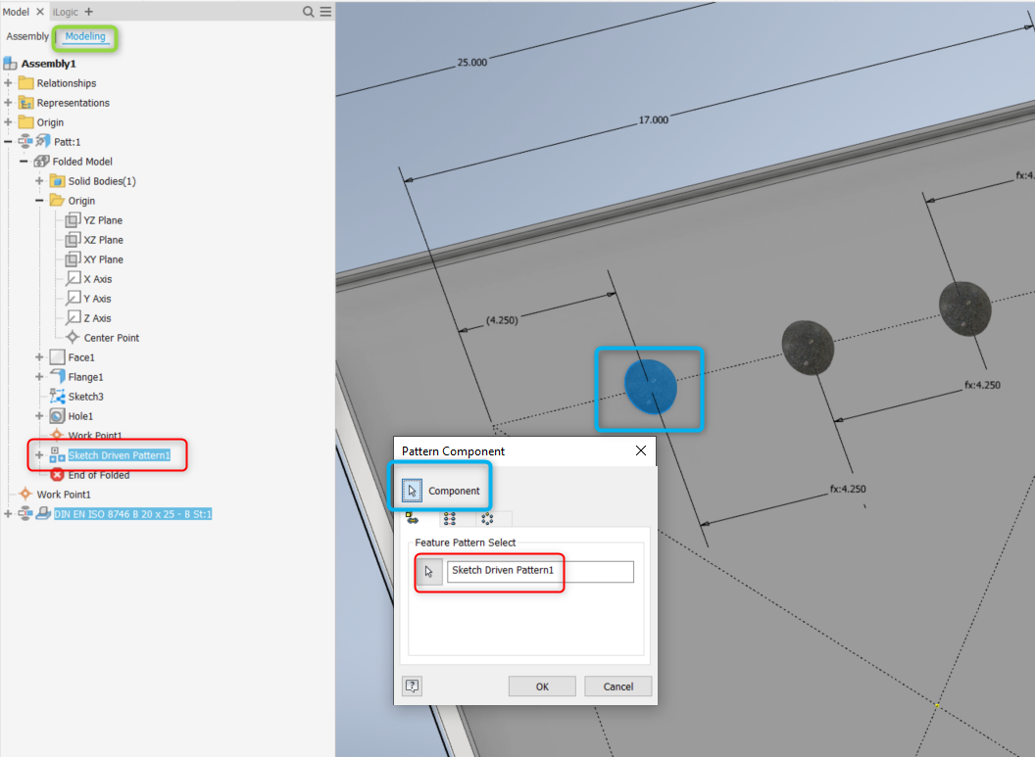Open browser hamburger menu

point(326,12)
